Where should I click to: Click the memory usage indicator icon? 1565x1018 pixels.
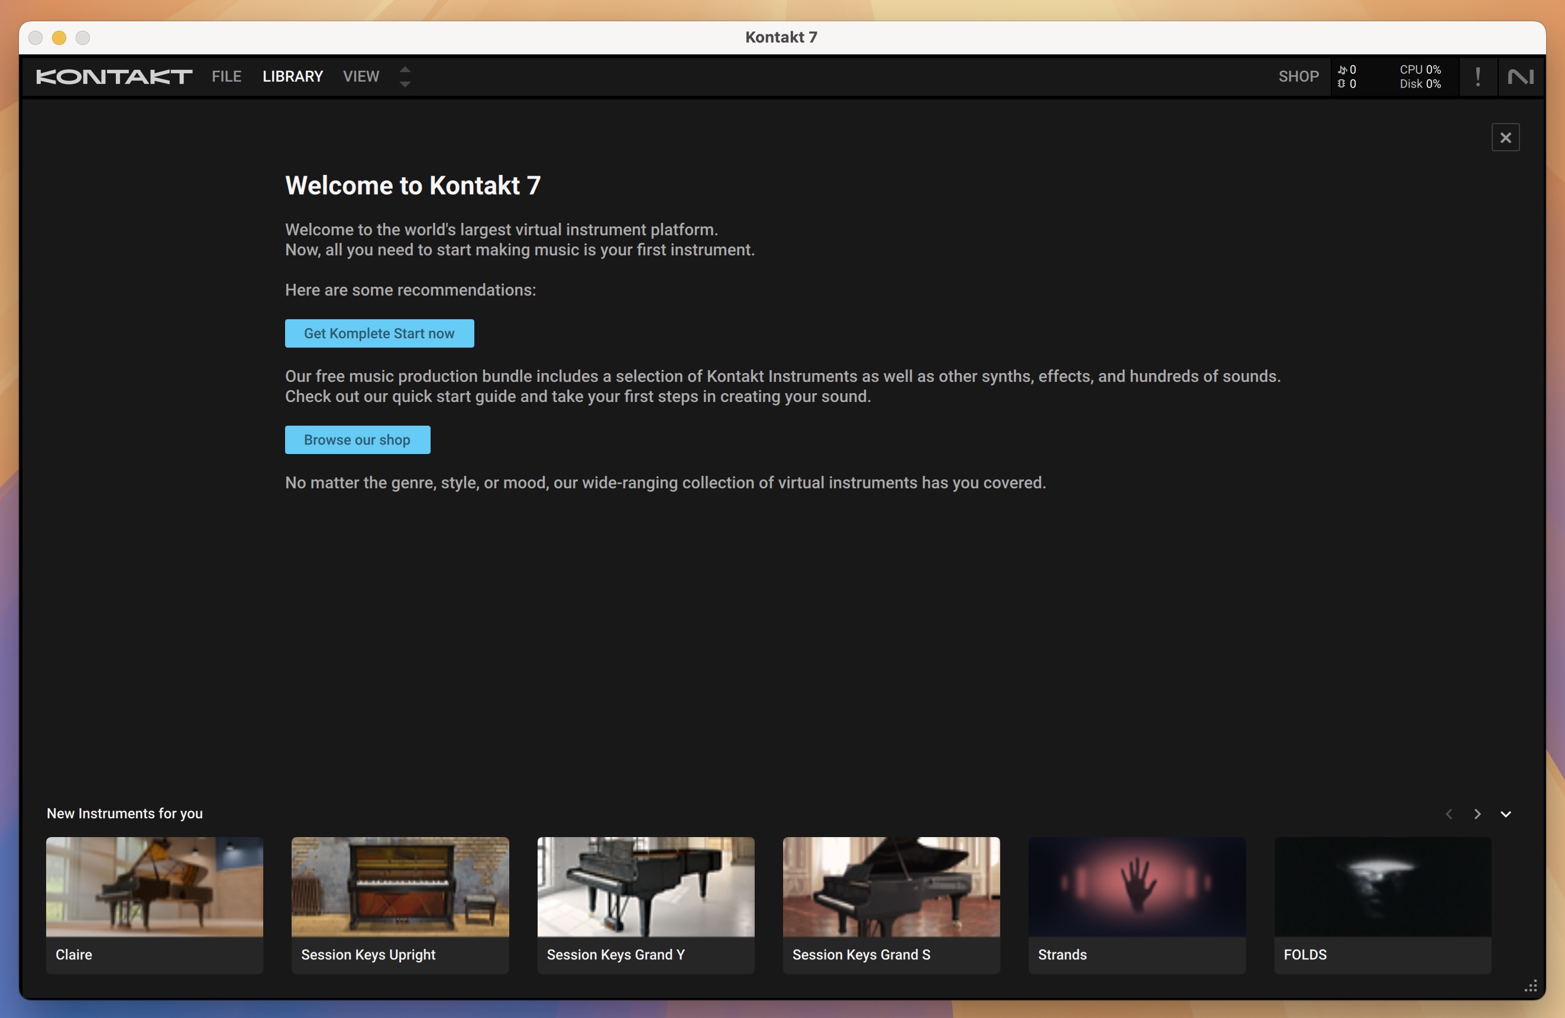(1341, 84)
